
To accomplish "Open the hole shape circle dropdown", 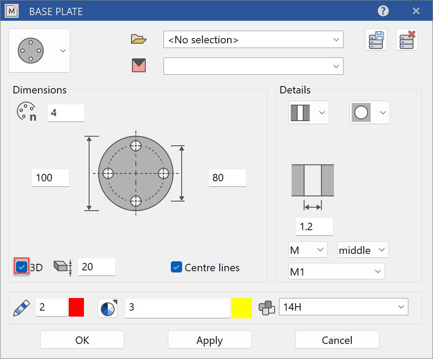I will [x=370, y=112].
